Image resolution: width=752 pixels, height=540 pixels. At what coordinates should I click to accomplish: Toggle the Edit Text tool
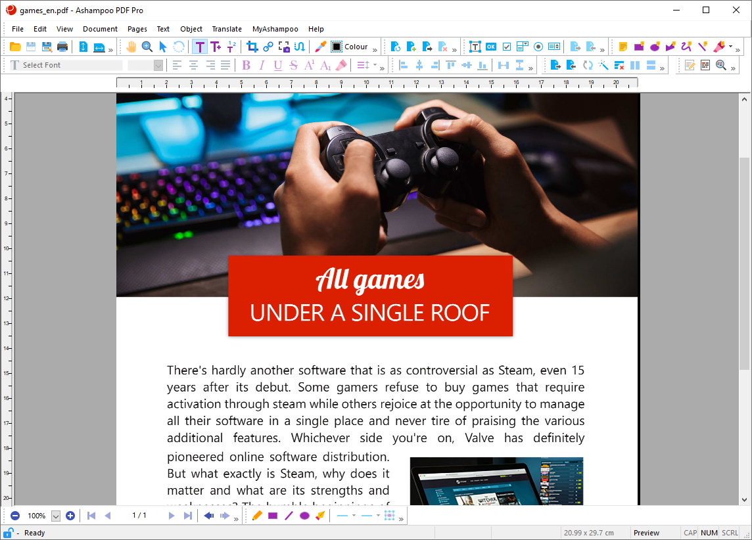pos(199,47)
